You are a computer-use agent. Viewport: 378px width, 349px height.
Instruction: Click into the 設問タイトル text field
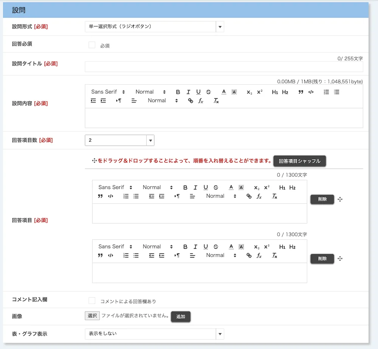coord(224,67)
